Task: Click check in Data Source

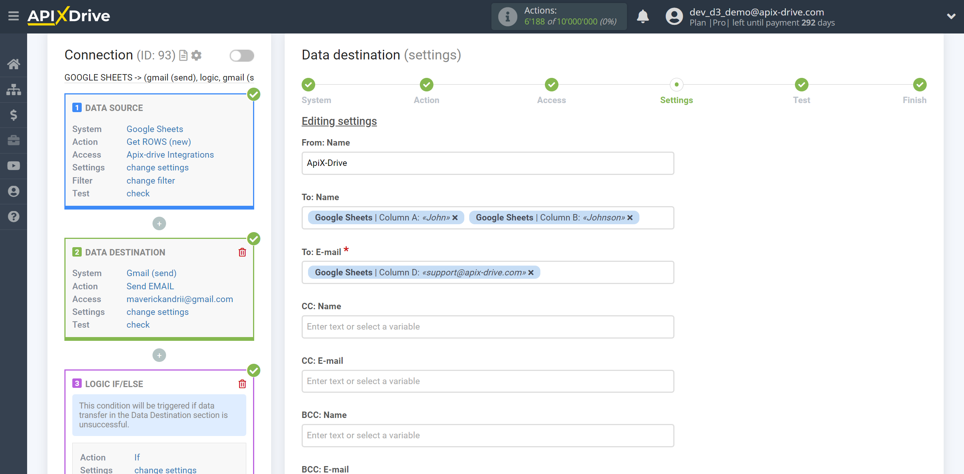Action: 138,193
